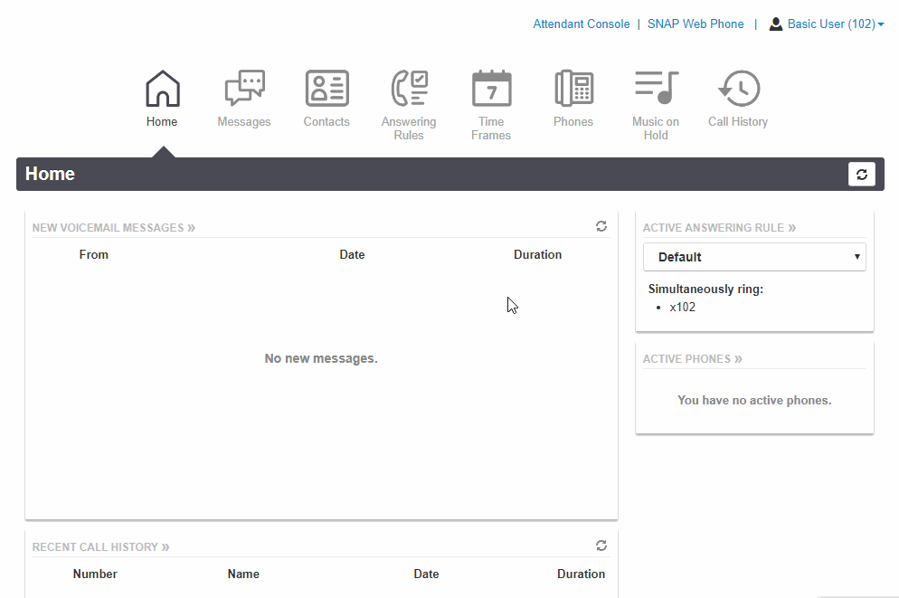Screen dimensions: 899x598
Task: Open the Messages chat bubble icon
Action: [244, 90]
